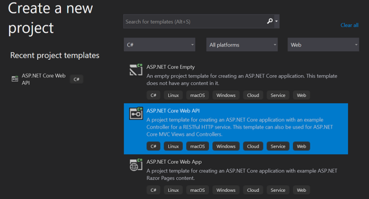Click the Windows tag under ASP.NET Core Web API
369x199 pixels.
tap(226, 146)
